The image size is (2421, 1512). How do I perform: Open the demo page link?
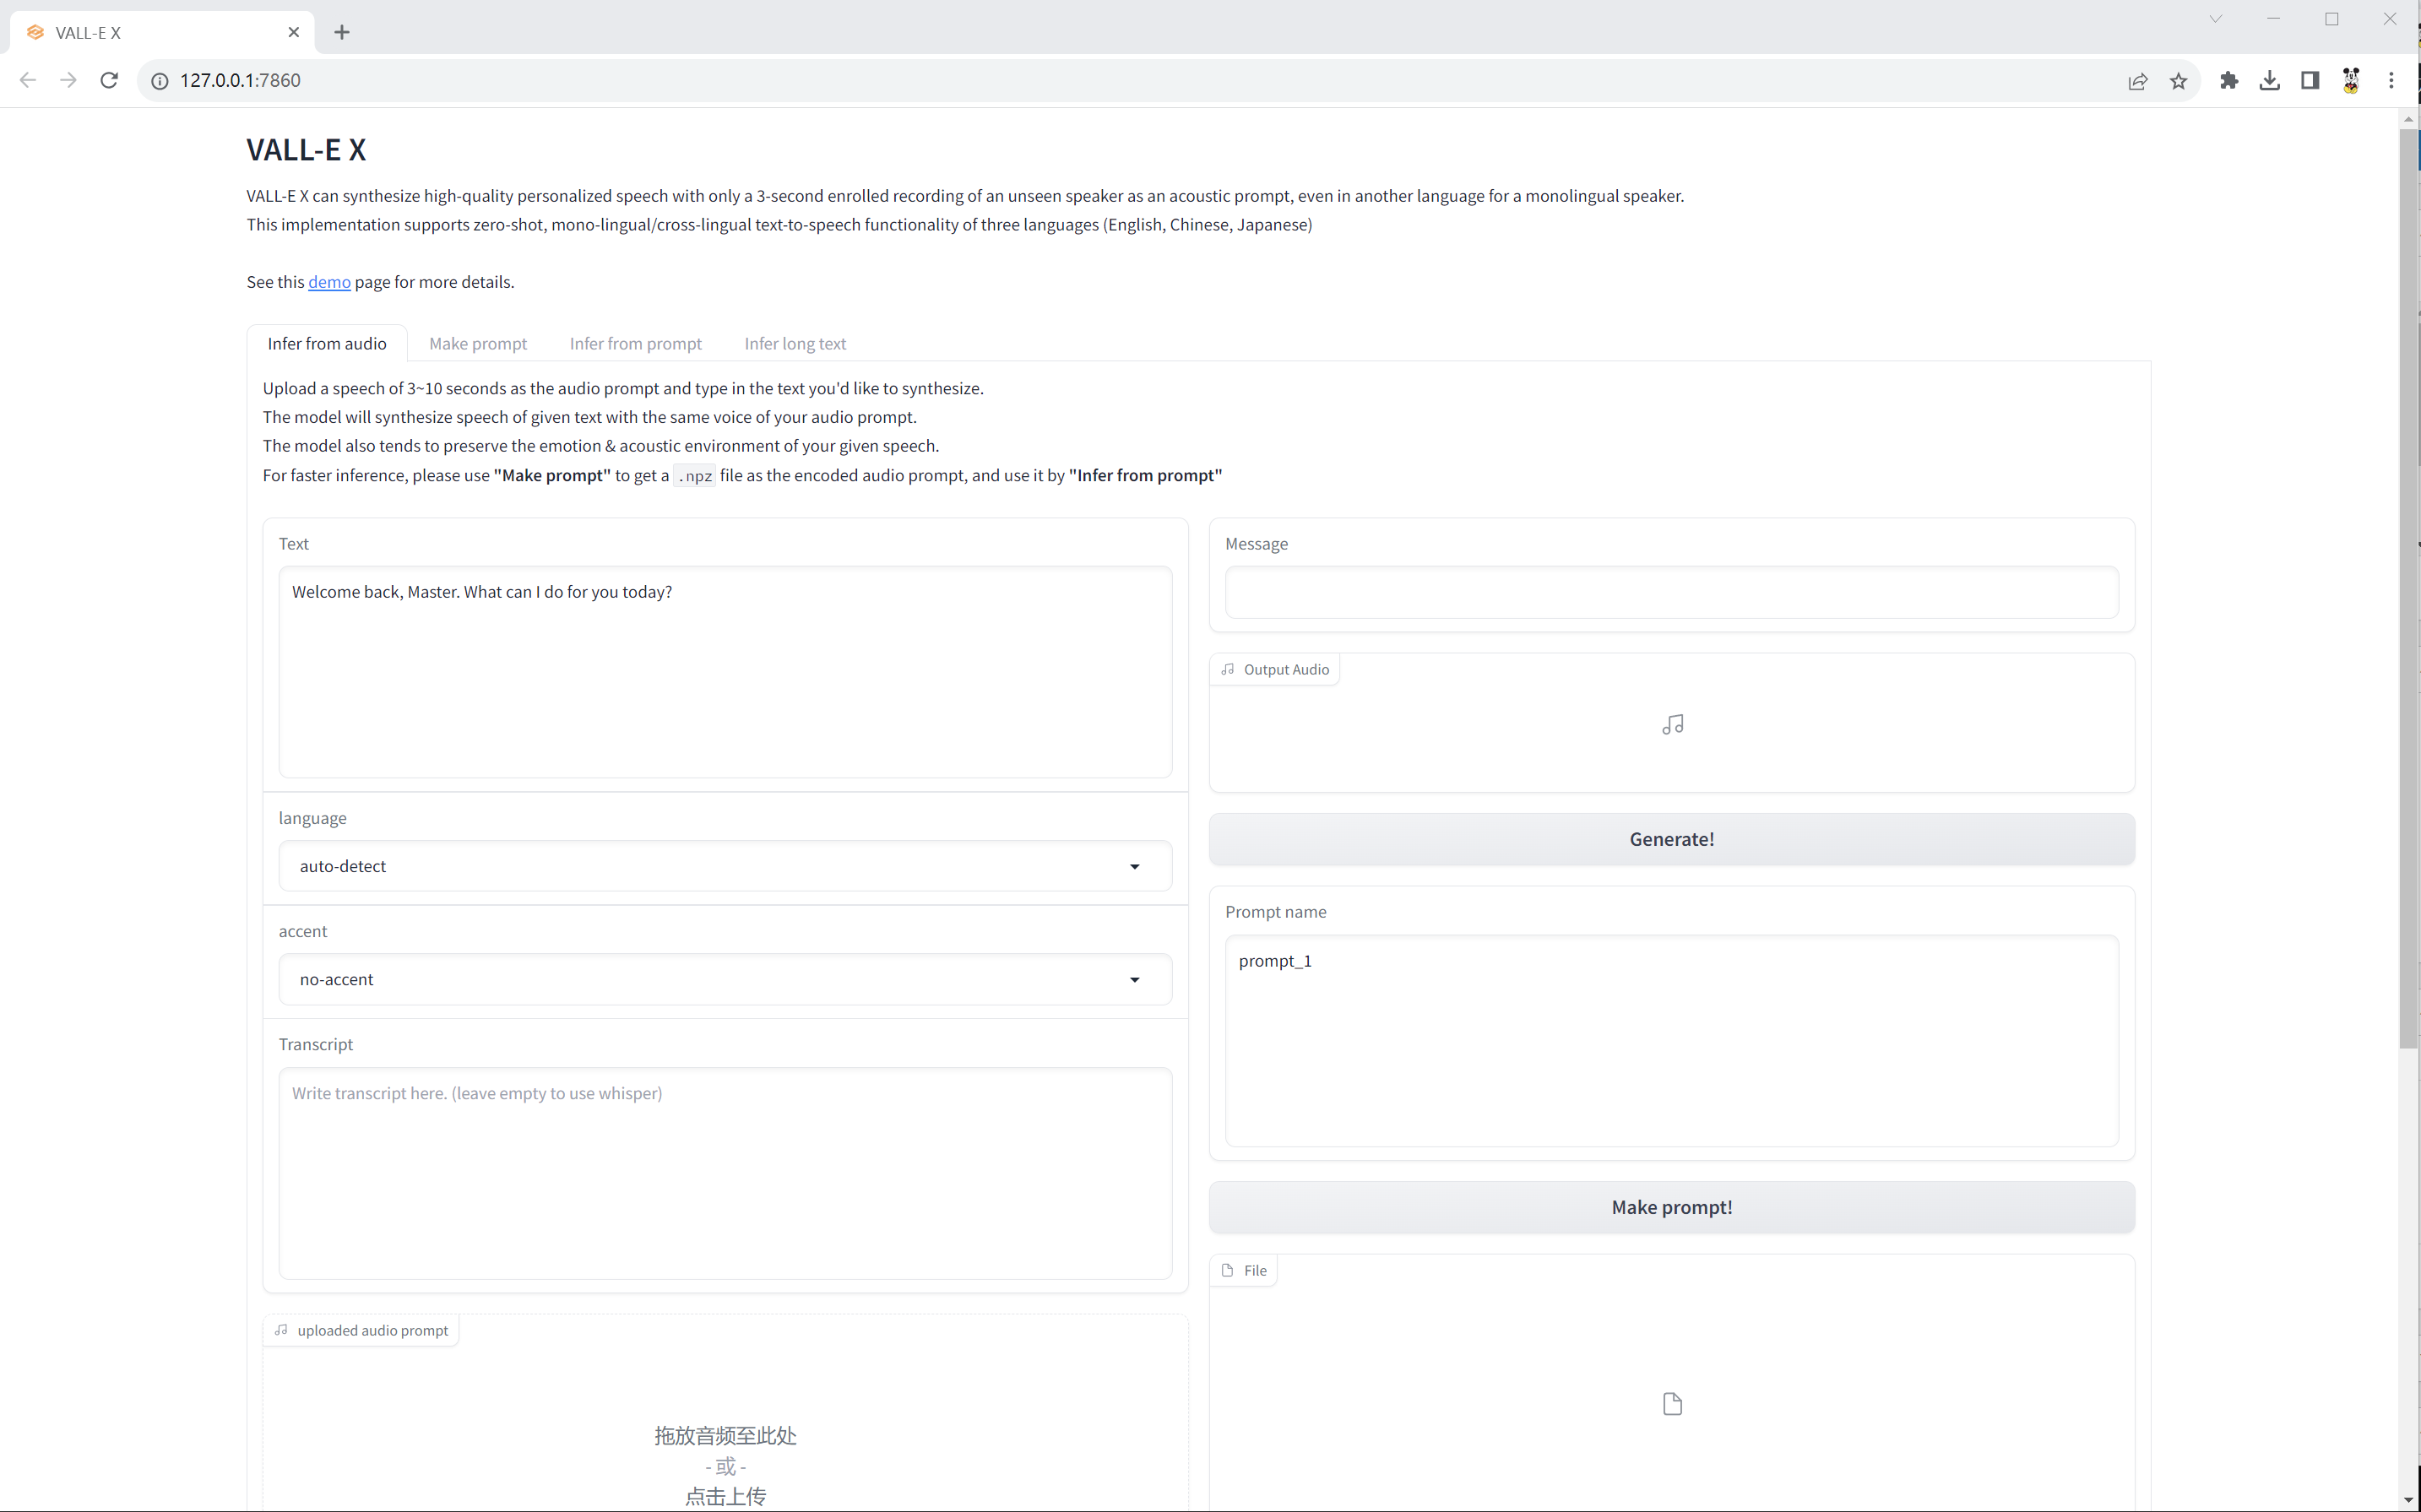pos(329,282)
